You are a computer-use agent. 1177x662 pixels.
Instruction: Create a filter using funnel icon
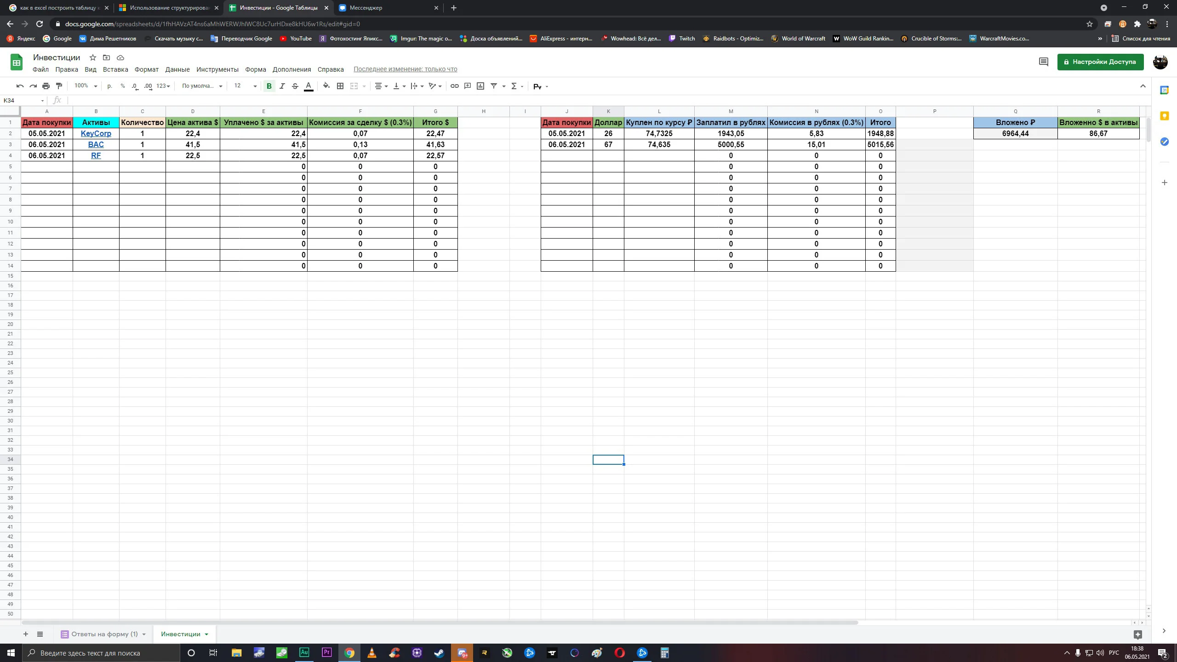(494, 86)
